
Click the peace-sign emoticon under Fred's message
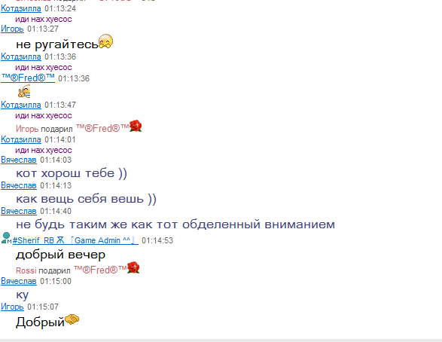[24, 91]
